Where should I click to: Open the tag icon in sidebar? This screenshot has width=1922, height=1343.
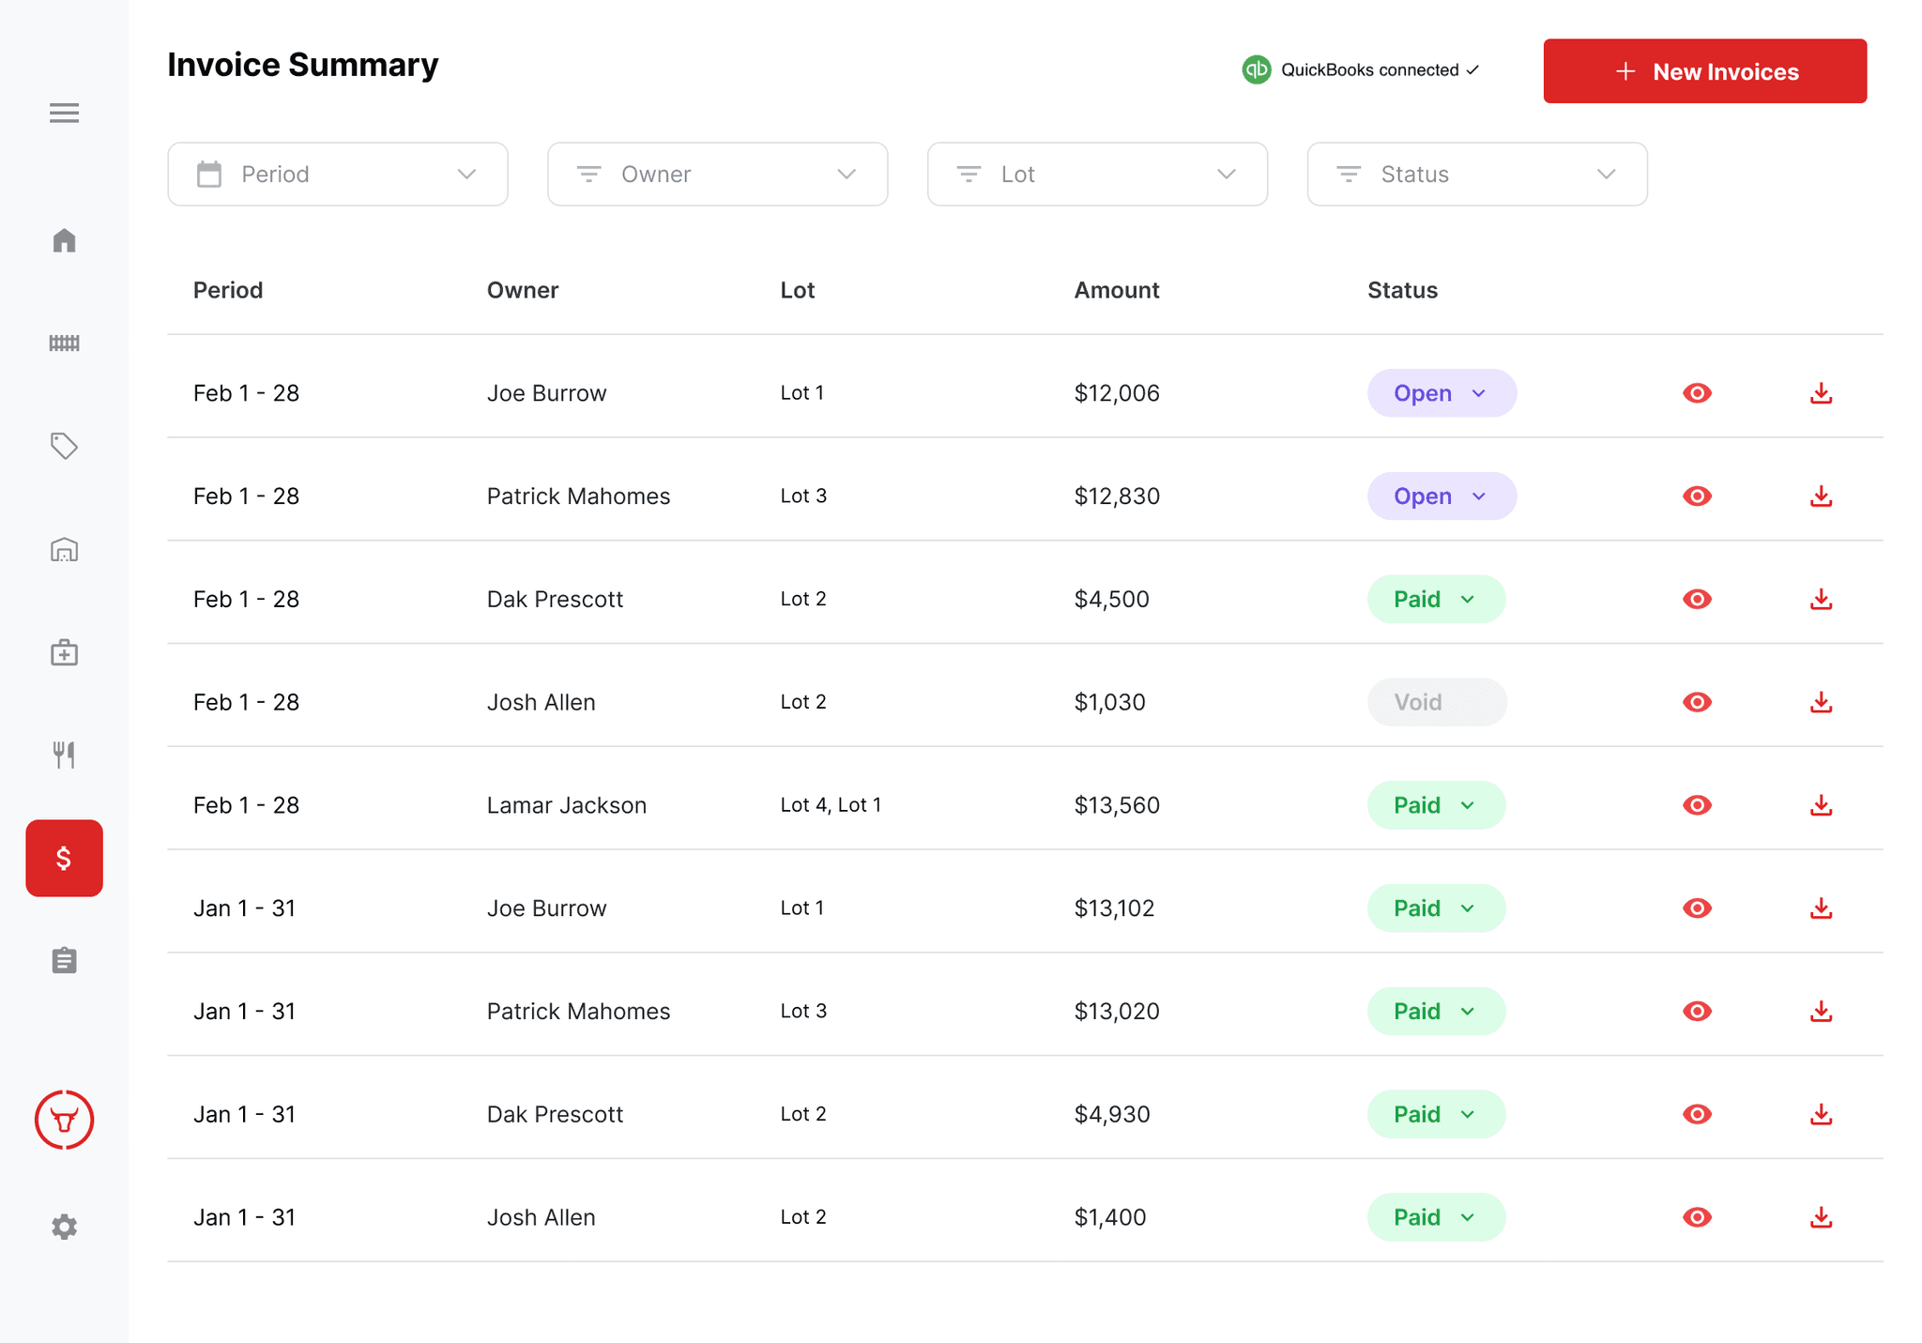coord(64,446)
